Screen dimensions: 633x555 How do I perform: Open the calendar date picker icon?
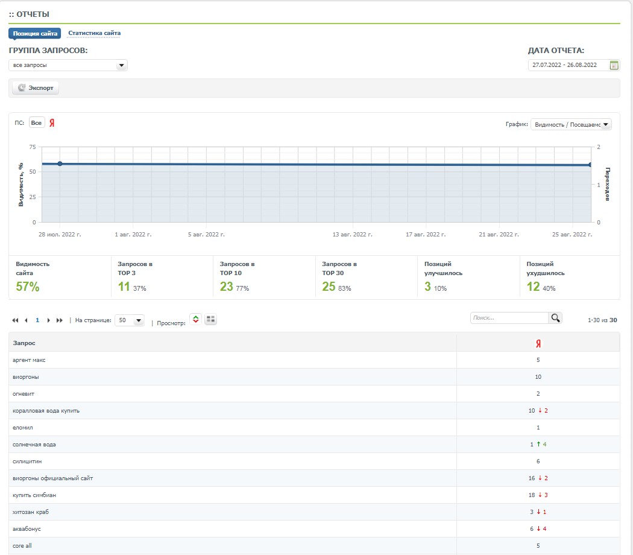click(x=614, y=65)
